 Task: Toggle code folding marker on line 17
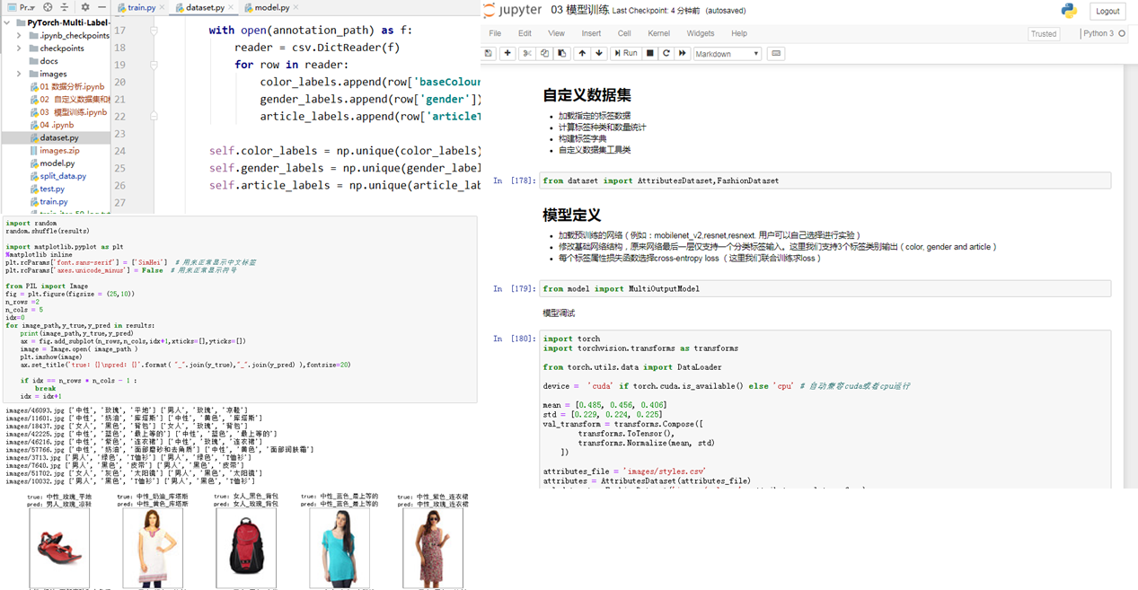[154, 31]
